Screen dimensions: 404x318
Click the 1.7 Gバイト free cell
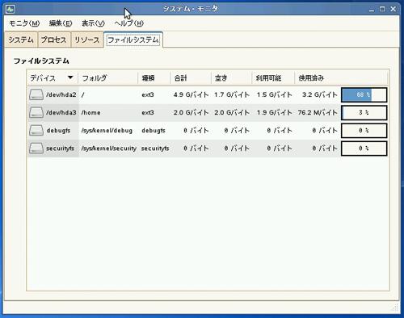coord(232,94)
